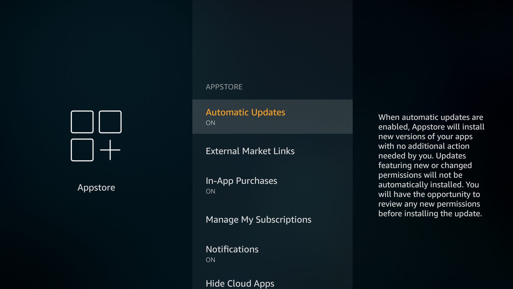Screen dimensions: 513x289
Task: Select APPSTORE section header label
Action: pos(224,87)
